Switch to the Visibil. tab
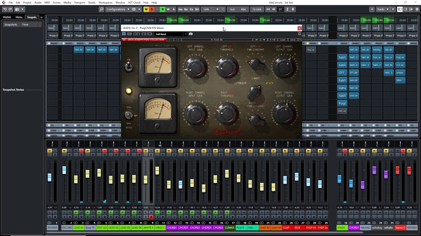Viewport: 421px width, 236px height. (7, 17)
